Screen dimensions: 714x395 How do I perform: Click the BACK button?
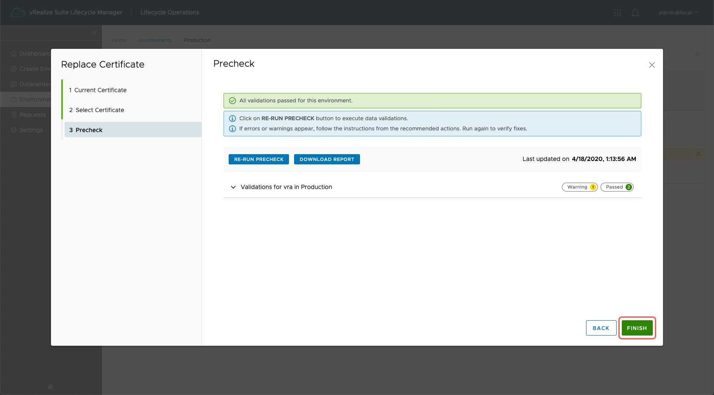601,328
